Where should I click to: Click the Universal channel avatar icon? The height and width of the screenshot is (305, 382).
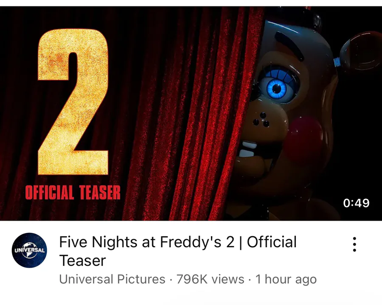point(29,250)
